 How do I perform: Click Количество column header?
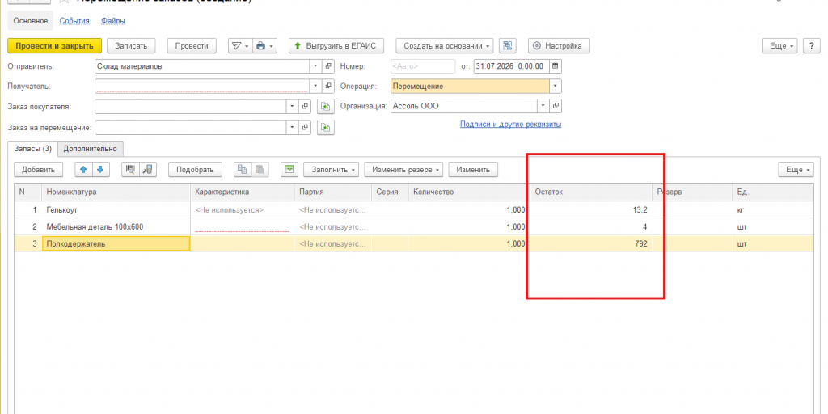point(469,192)
